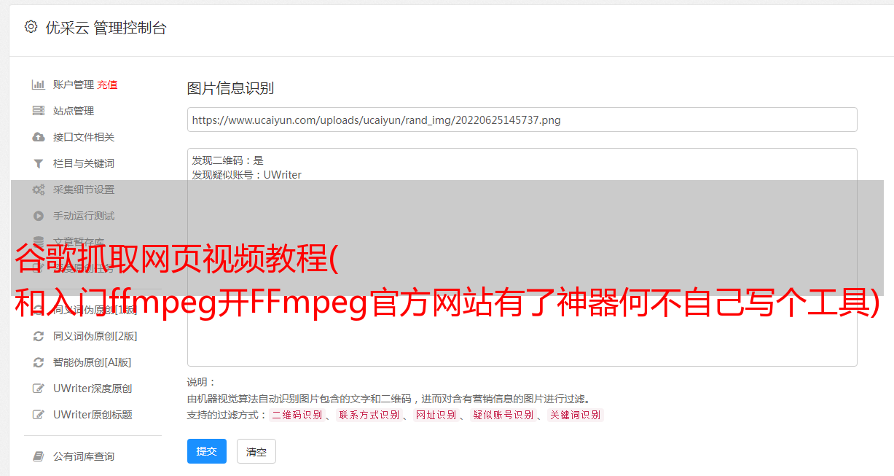The height and width of the screenshot is (476, 894).
Task: Click the cloud upload icon for 接口文件相关
Action: pos(39,137)
